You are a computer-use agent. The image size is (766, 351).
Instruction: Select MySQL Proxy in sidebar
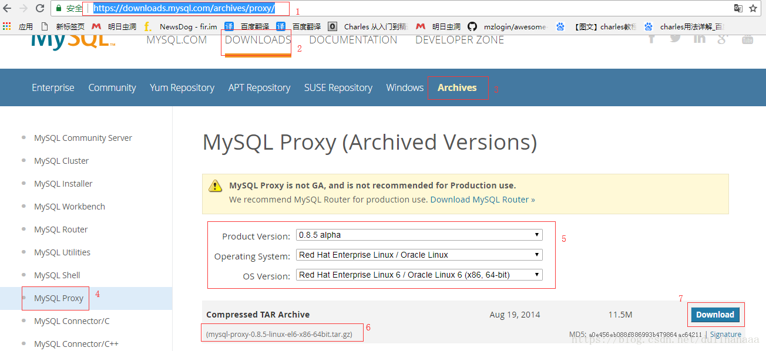59,298
